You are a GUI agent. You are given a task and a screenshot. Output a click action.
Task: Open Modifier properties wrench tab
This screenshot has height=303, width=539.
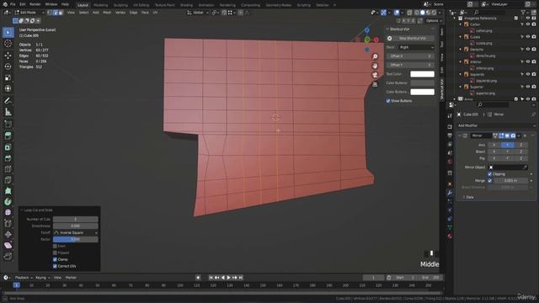pos(450,193)
